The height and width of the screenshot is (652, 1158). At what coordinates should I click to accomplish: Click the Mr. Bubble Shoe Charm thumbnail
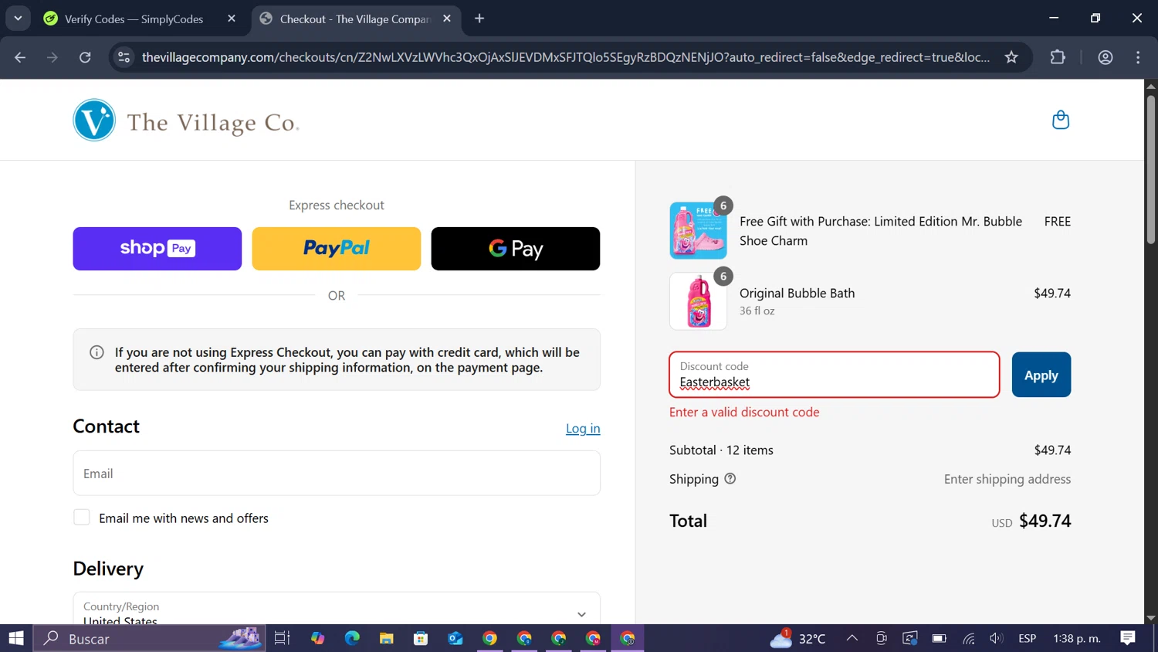698,230
